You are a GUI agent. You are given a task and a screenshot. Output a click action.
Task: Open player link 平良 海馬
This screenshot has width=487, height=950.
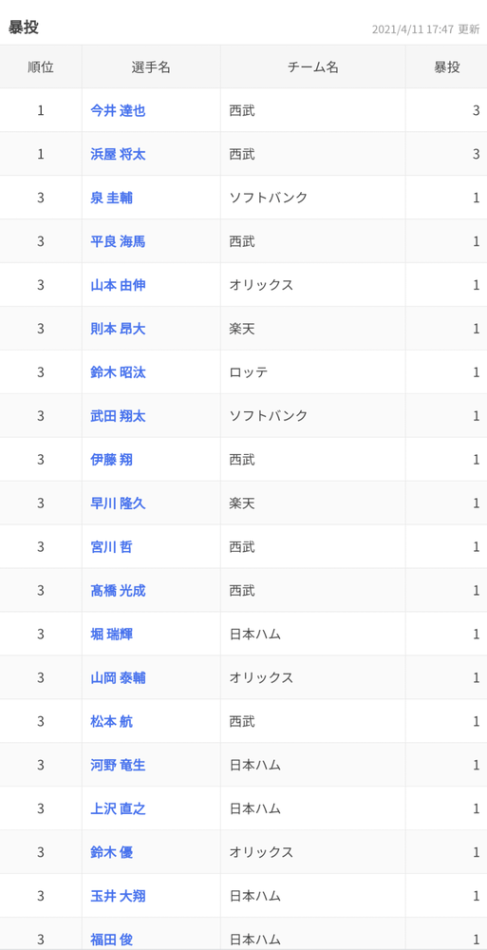click(x=118, y=241)
